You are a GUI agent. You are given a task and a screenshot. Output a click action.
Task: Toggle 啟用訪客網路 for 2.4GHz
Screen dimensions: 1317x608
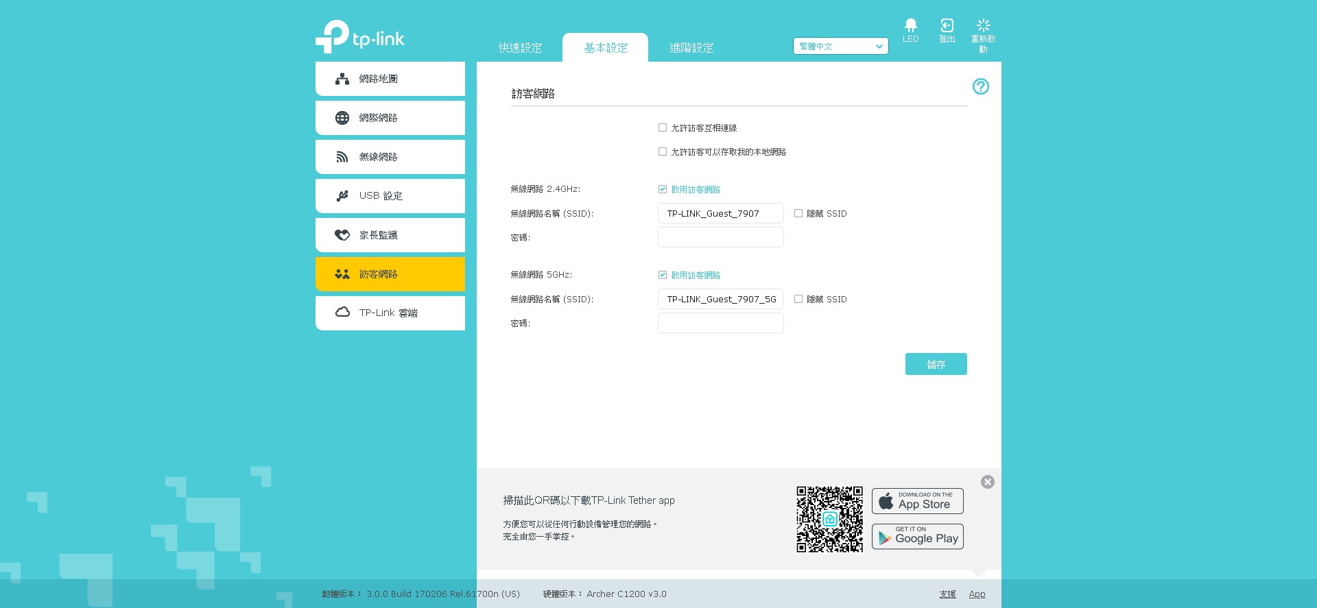click(x=663, y=189)
